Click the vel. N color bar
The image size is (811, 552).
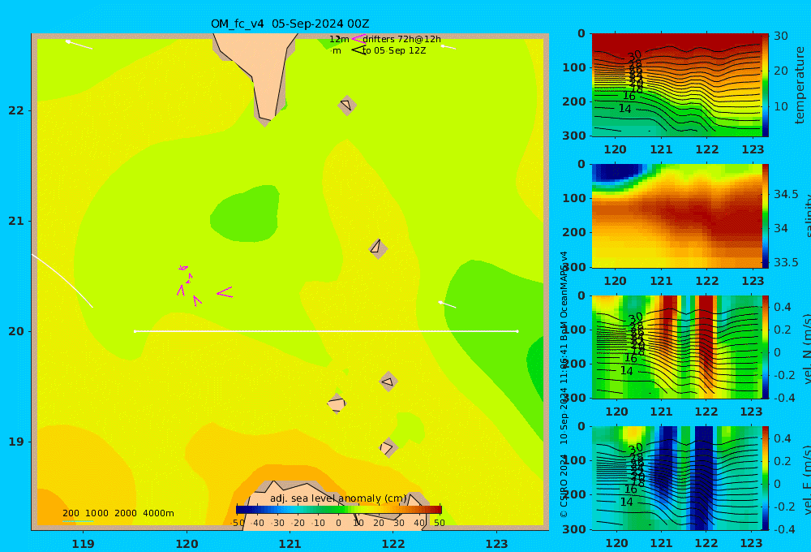tap(766, 347)
